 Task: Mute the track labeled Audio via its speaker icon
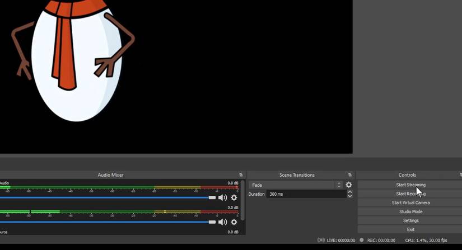(x=222, y=197)
